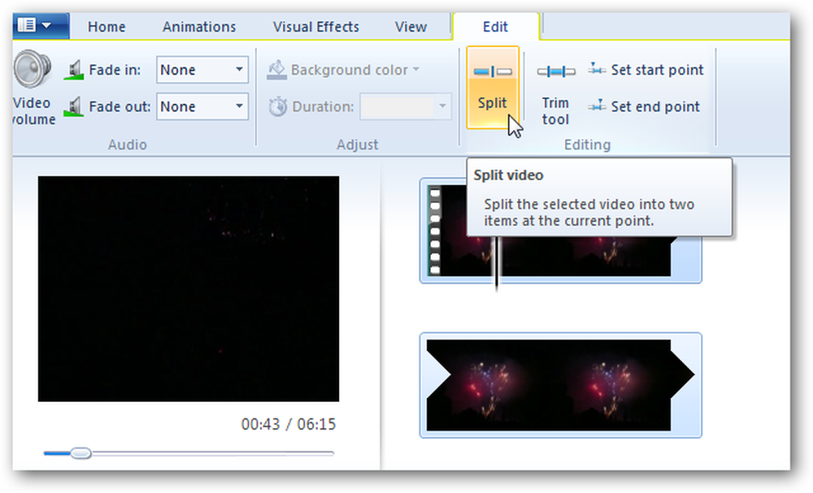Click the Audio group label
This screenshot has height=493, width=813.
pos(127,145)
